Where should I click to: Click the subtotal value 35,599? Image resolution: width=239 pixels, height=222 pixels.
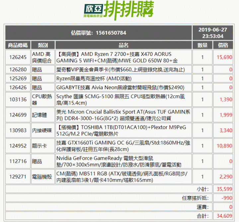coord(224,189)
